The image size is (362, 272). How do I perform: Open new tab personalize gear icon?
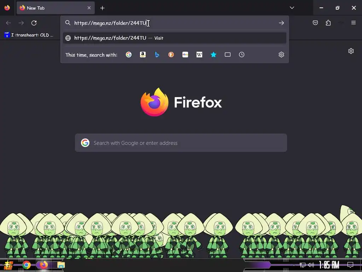(x=351, y=51)
